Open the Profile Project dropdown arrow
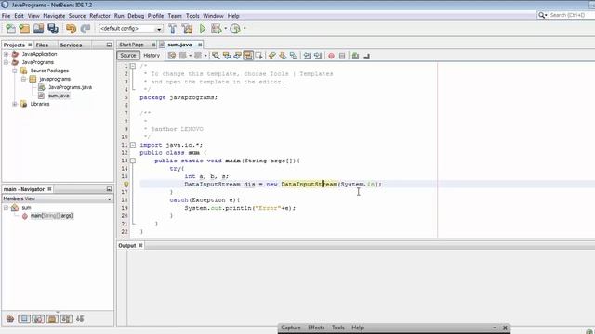 [245, 29]
